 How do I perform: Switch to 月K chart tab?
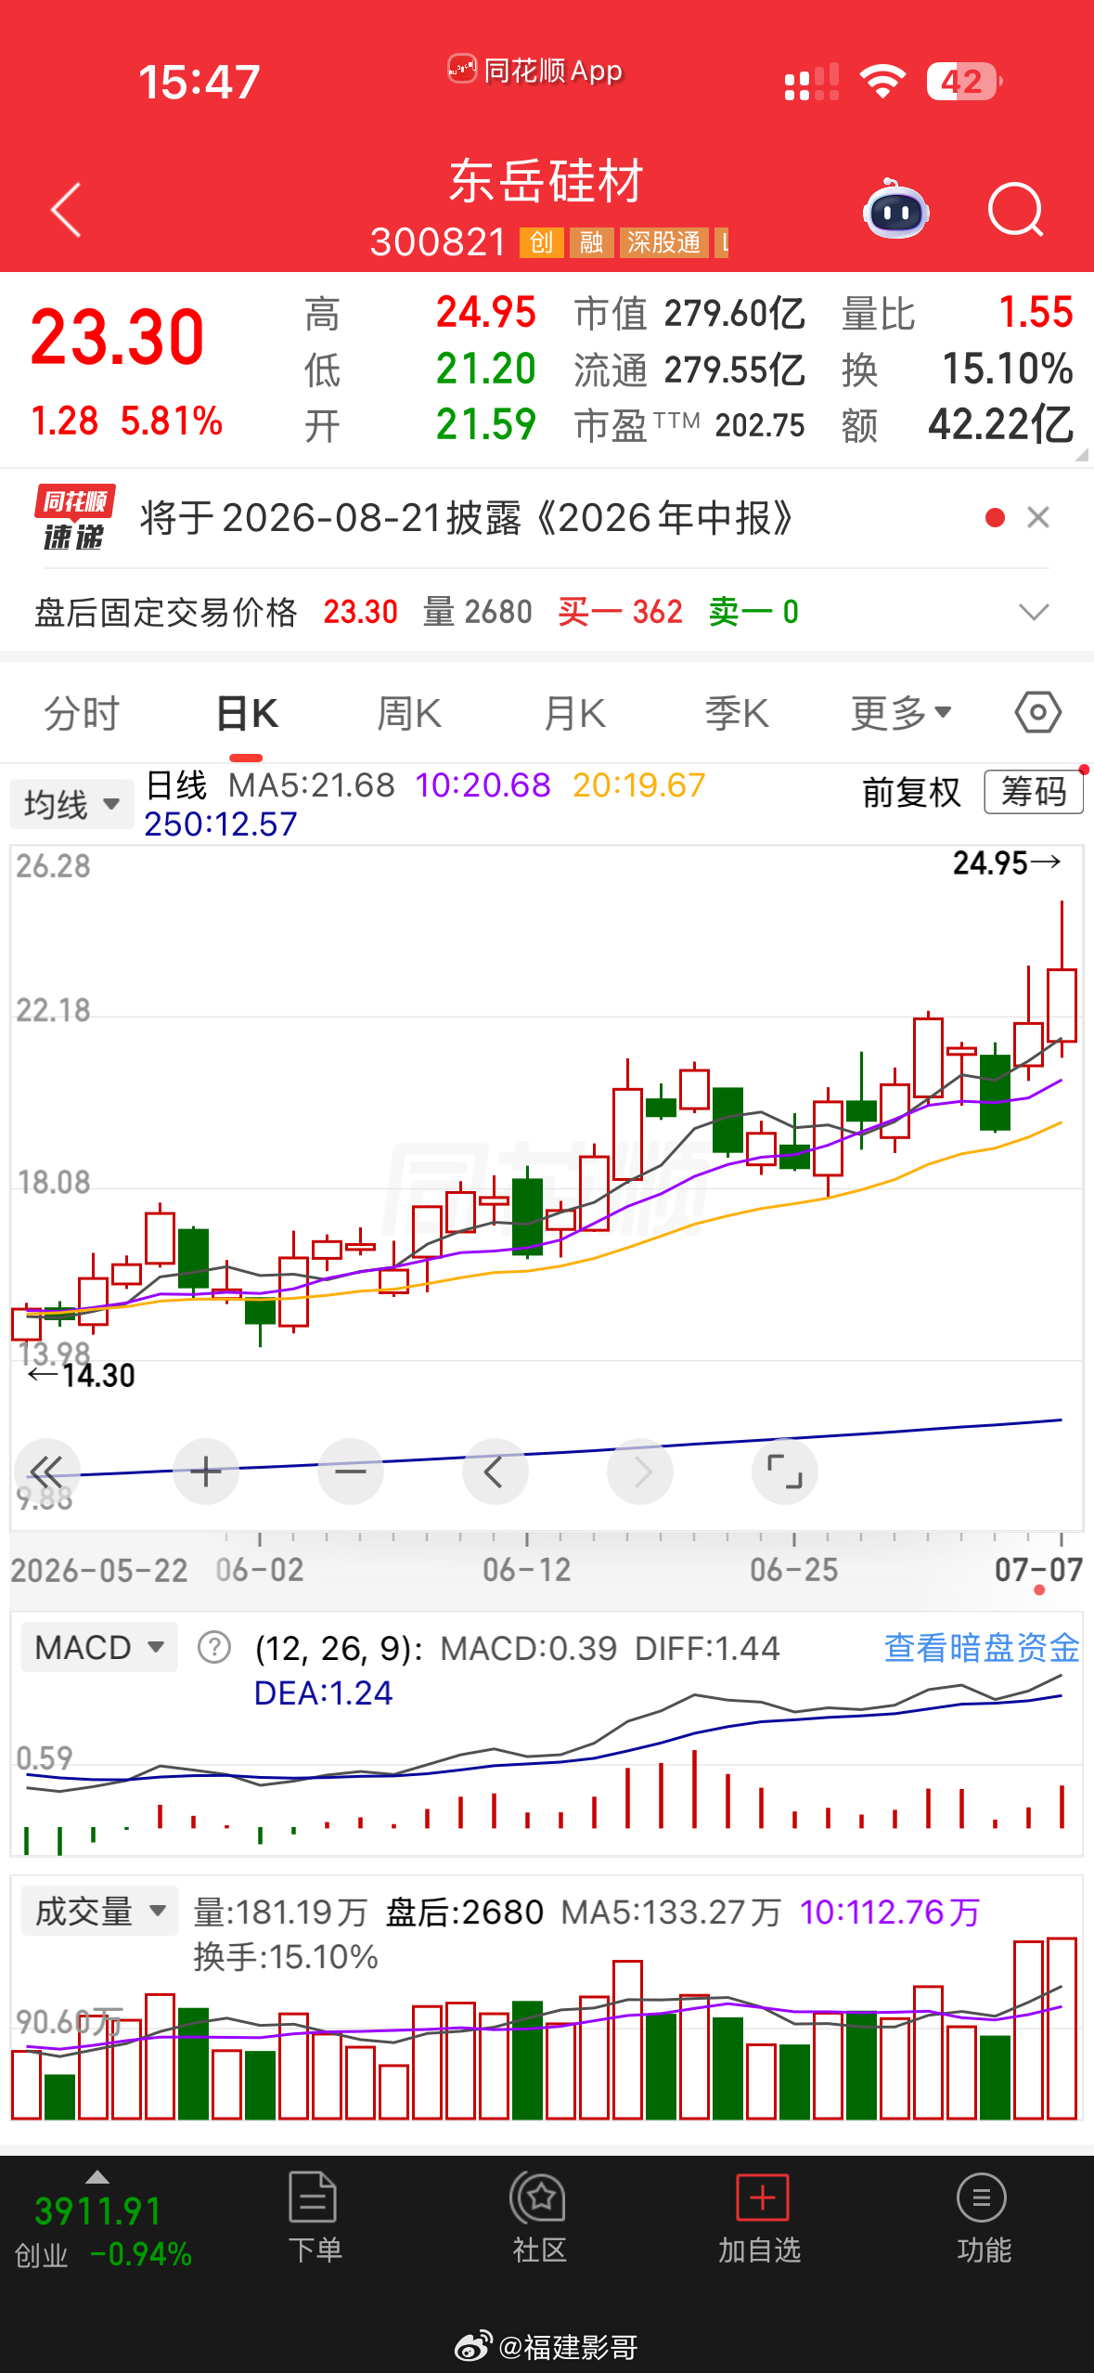coord(574,714)
